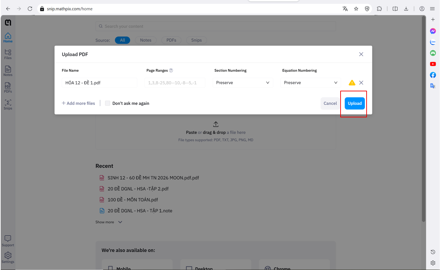Open Notes from the left sidebar
Viewport: 440px width, 270px height.
tap(8, 71)
